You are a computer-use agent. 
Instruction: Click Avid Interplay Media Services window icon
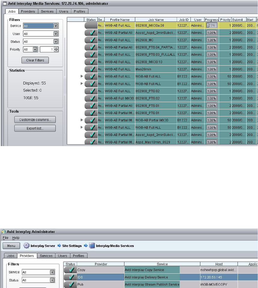[x=5, y=4]
